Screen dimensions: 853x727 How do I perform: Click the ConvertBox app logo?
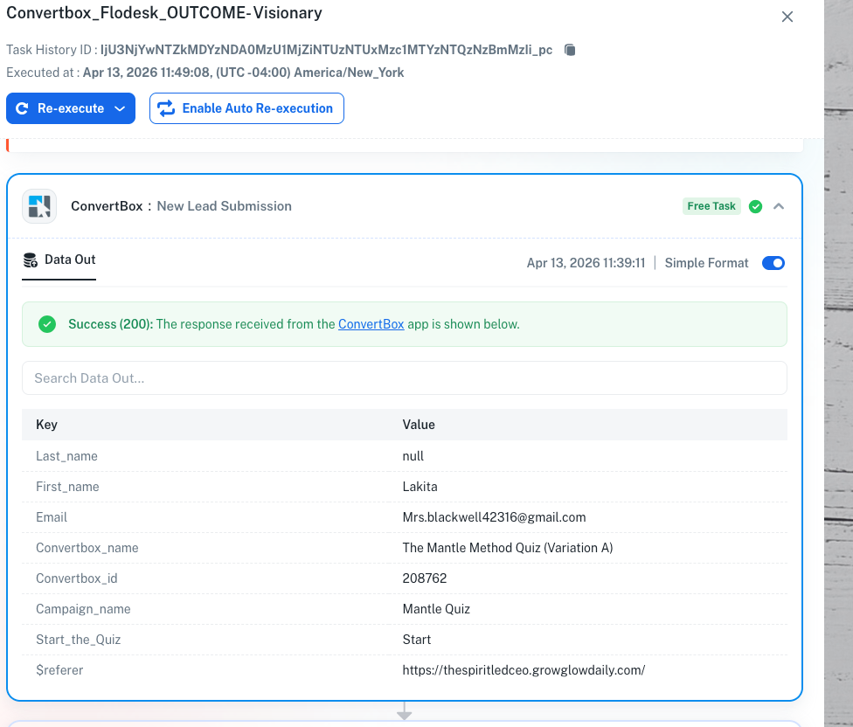click(x=39, y=206)
